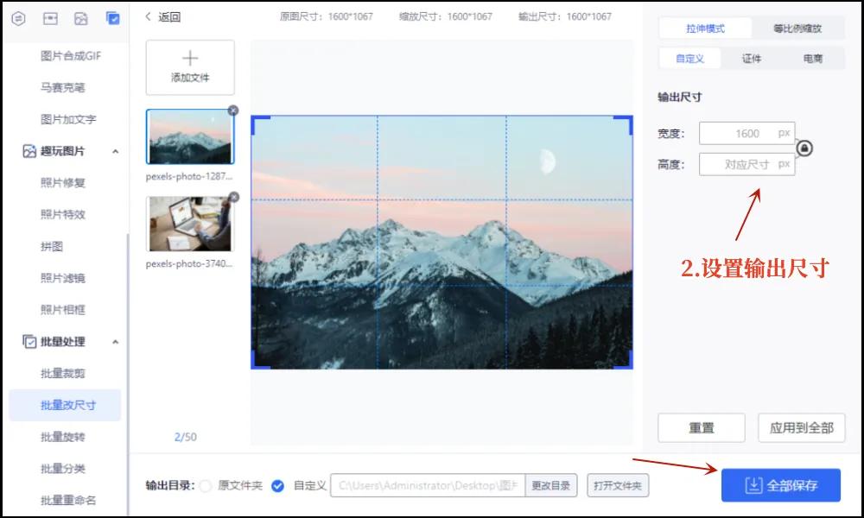The width and height of the screenshot is (864, 518).
Task: Switch to the 等比例缩放 tab
Action: [799, 28]
